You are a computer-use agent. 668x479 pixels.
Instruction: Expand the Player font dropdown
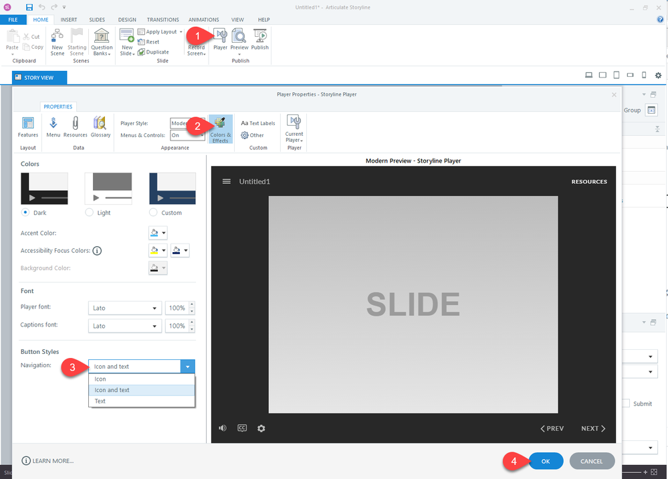(x=125, y=308)
